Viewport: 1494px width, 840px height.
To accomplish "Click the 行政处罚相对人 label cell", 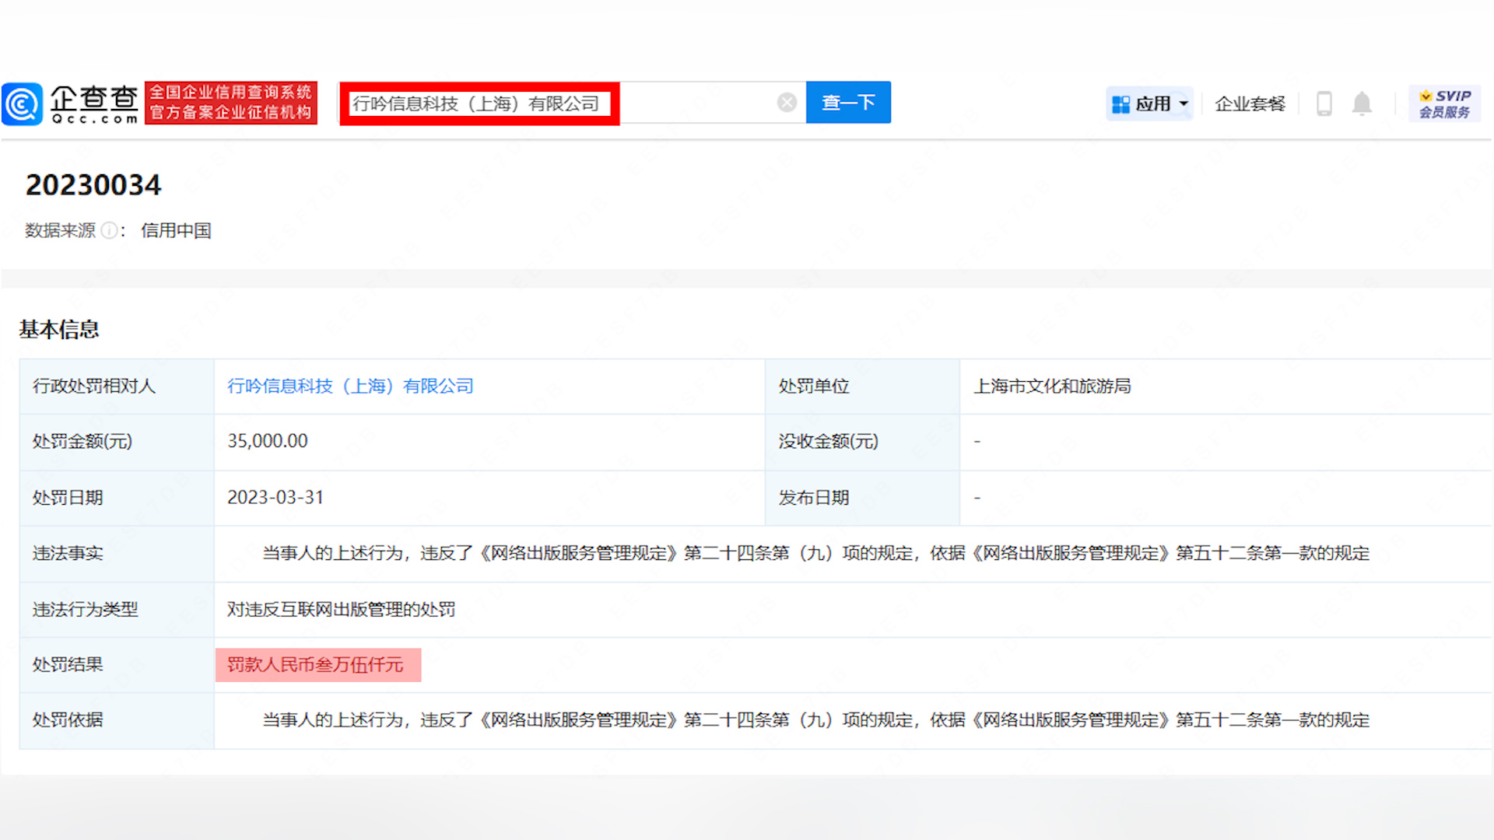I will (x=117, y=387).
